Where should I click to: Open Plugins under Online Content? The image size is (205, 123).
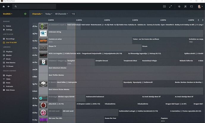click(9, 75)
